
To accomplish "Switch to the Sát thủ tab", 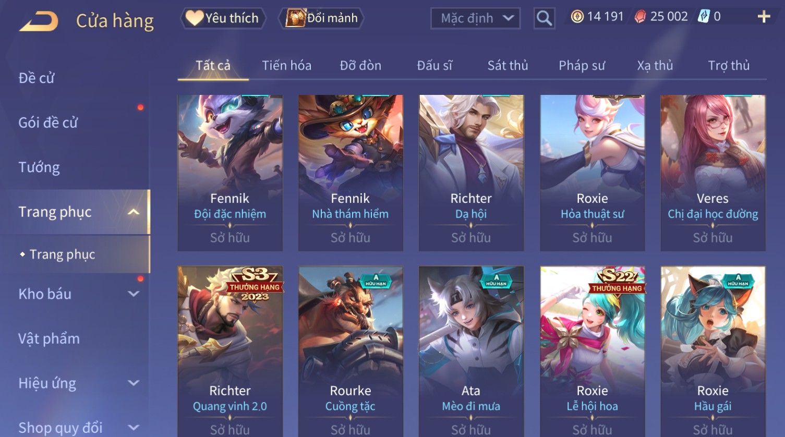I will pos(508,66).
